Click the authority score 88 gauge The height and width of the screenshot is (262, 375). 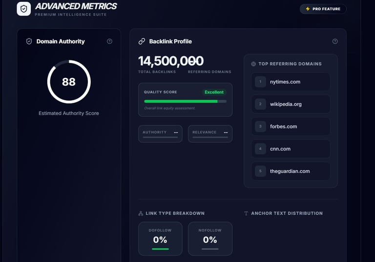69,82
